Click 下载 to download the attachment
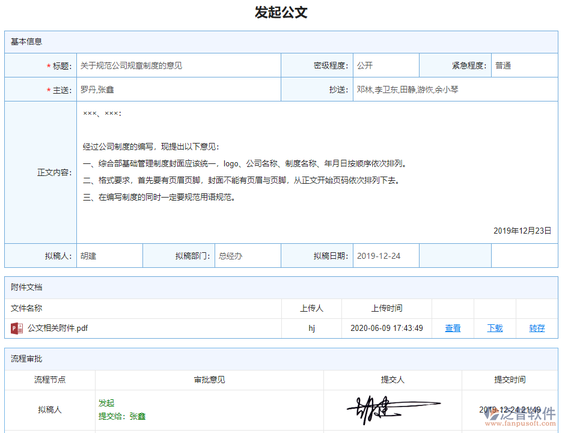Viewport: 562px width, 433px height. click(x=494, y=328)
